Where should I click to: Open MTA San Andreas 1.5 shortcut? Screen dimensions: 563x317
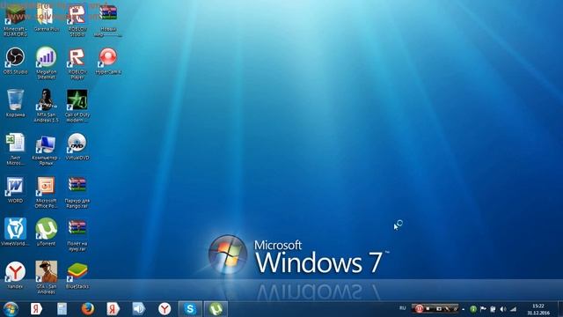[x=46, y=105]
